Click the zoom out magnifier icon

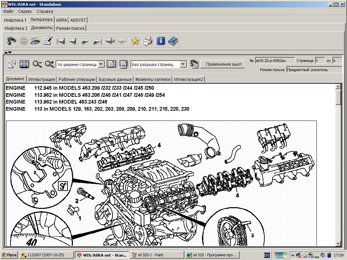point(37,64)
